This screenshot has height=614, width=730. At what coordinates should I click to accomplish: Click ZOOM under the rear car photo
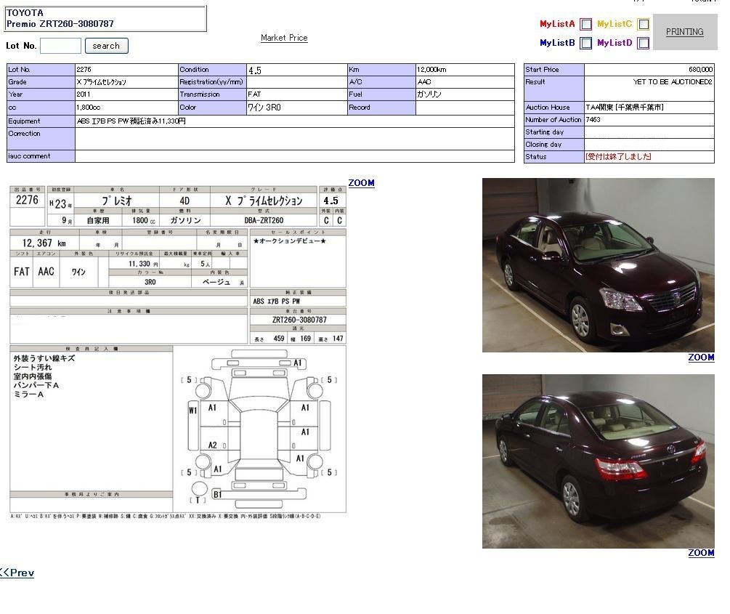[x=701, y=553]
